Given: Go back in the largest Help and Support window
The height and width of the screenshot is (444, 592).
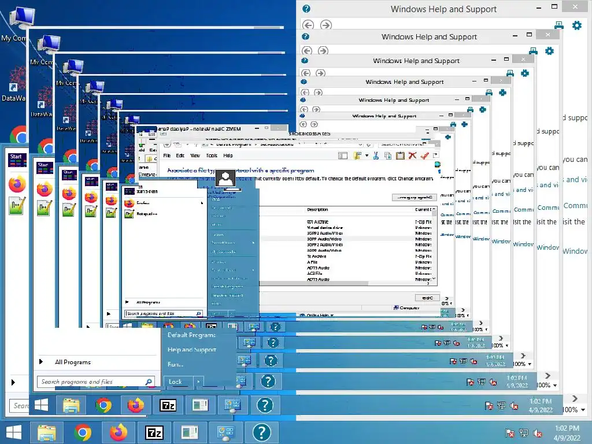Looking at the screenshot, I should tap(308, 25).
